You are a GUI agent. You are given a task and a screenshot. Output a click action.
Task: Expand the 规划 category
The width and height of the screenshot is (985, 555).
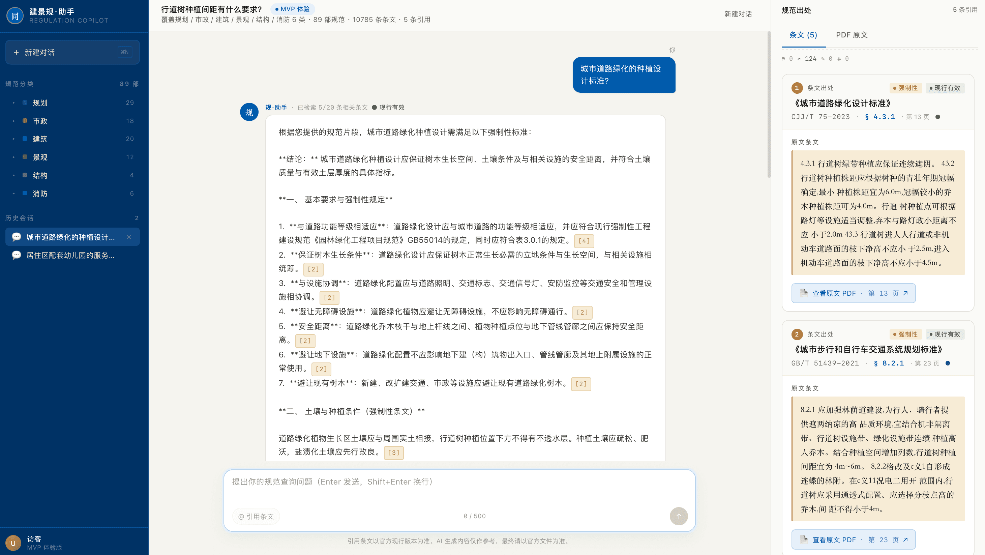[14, 103]
